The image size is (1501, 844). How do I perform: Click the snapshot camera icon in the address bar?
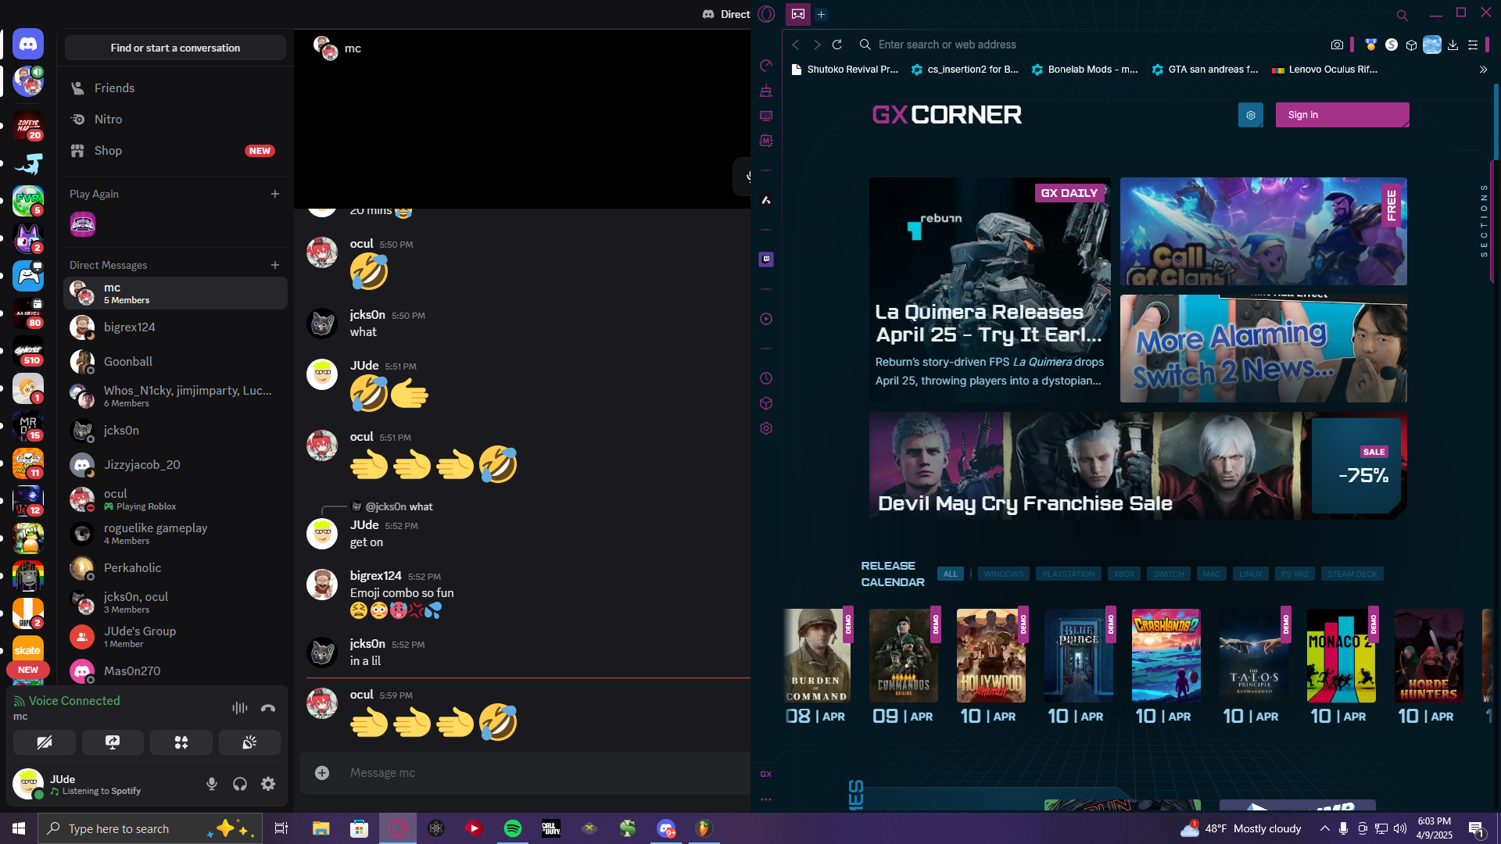tap(1337, 45)
